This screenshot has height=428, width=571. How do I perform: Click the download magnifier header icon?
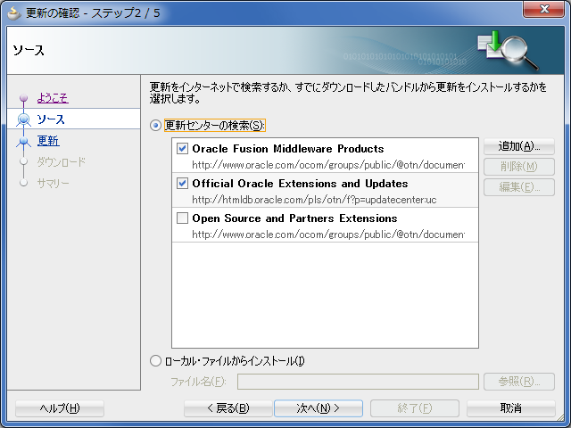coord(509,50)
